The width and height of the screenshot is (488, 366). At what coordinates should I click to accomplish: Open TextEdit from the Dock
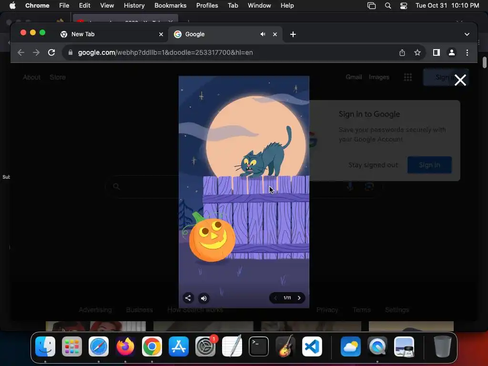(x=232, y=346)
